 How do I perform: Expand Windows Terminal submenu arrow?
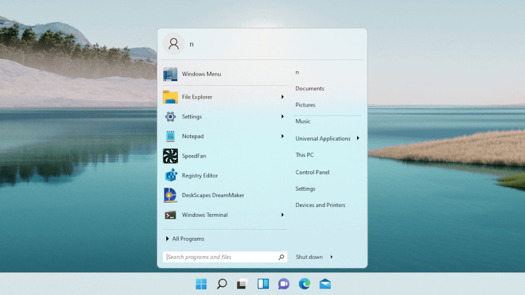[x=282, y=215]
